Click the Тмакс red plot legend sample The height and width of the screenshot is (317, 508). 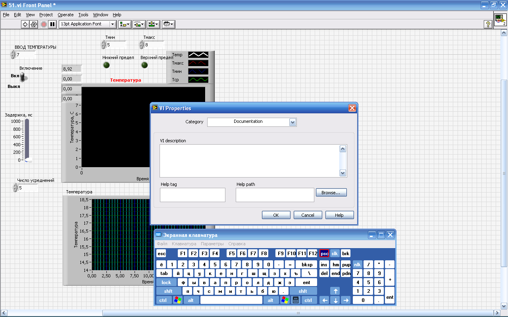(198, 63)
